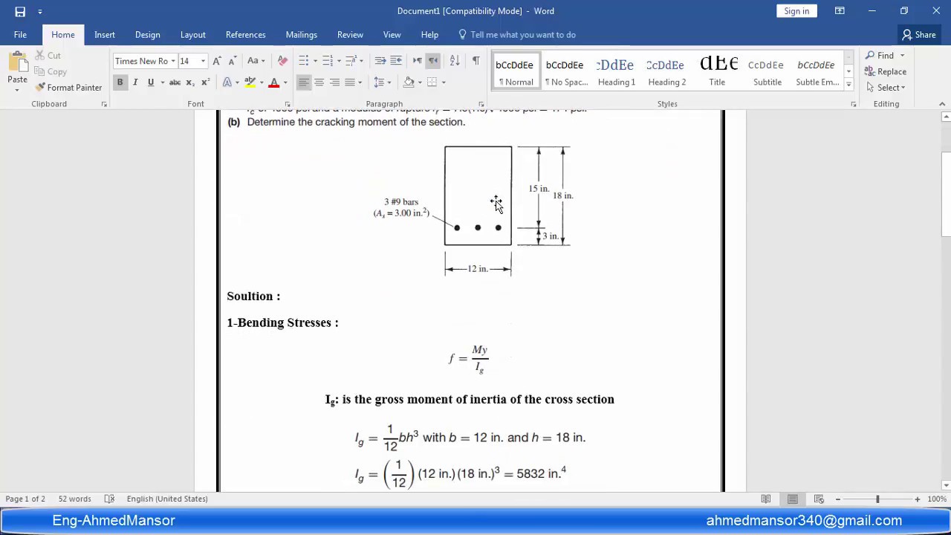Viewport: 951px width, 535px height.
Task: Open the File menu tab
Action: (x=20, y=35)
